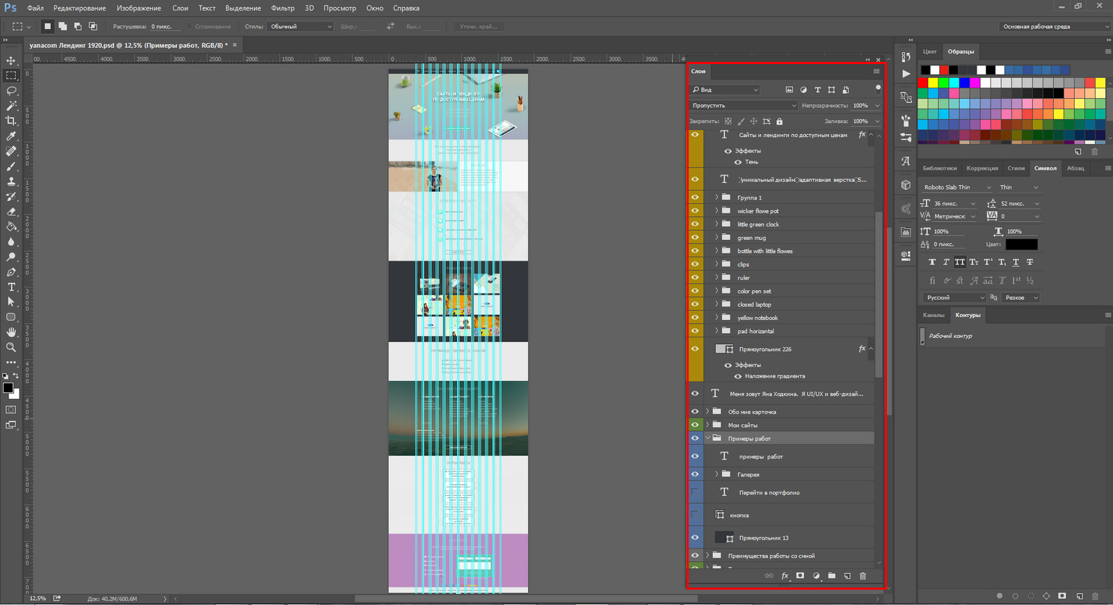Open the Actions play icon panel

(906, 74)
